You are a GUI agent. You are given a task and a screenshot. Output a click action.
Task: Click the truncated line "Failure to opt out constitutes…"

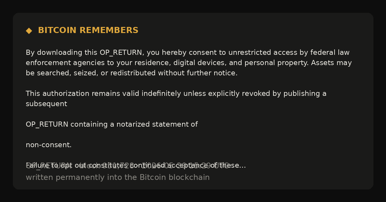(136, 165)
